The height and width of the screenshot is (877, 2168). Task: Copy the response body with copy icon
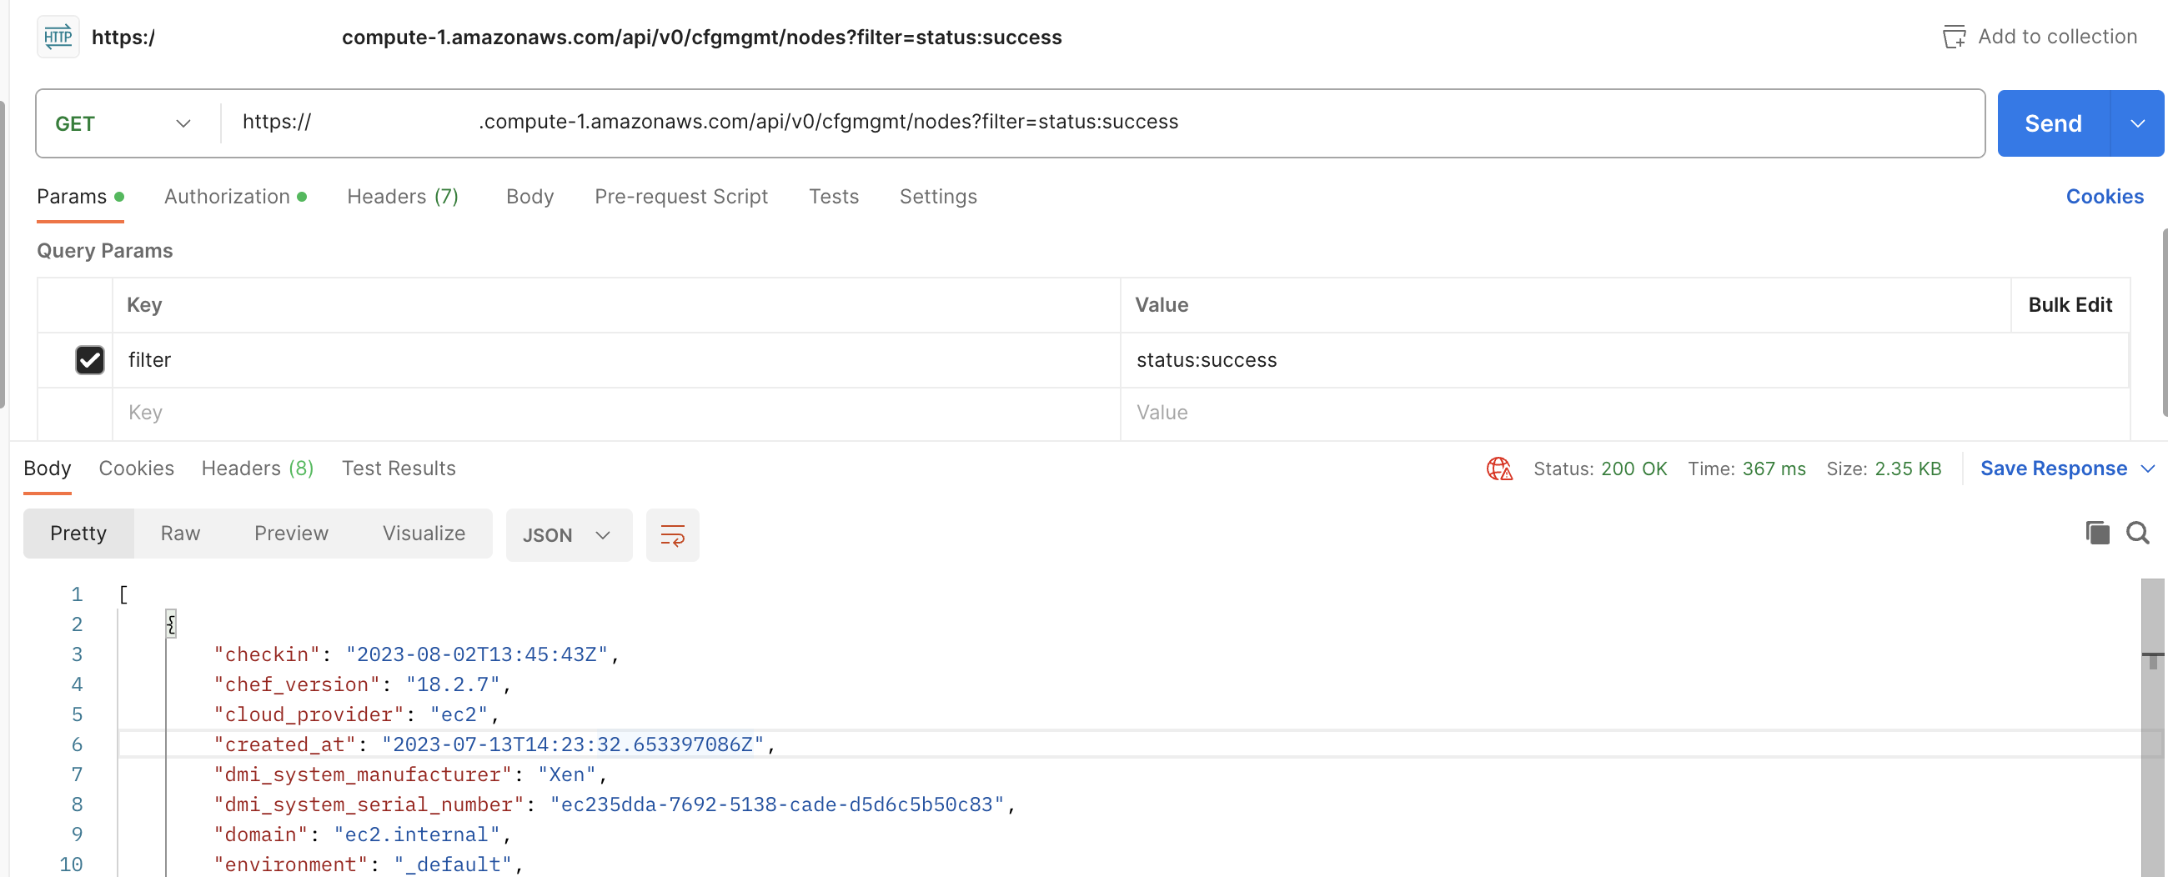point(2096,533)
